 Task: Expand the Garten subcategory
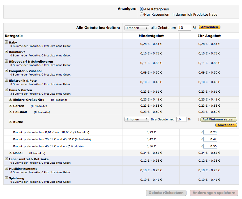click(10, 106)
